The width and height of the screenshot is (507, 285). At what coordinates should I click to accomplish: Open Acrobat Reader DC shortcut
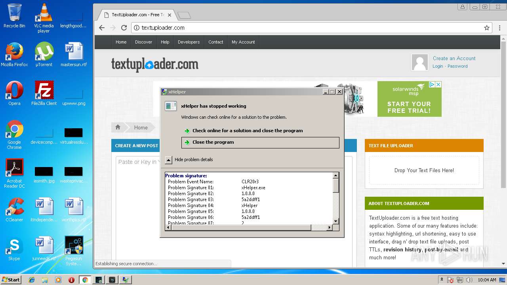14,173
